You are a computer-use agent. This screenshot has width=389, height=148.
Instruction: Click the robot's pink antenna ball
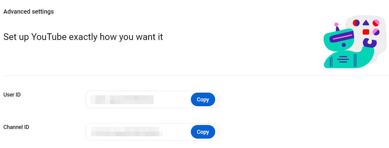point(336,25)
